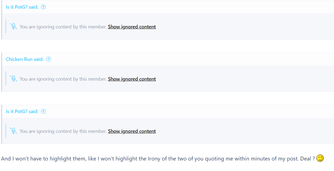Viewport: 334px width, 171px height.
Task: Click the muted microphone icon in the Chicken Run quote
Action: [x=14, y=79]
